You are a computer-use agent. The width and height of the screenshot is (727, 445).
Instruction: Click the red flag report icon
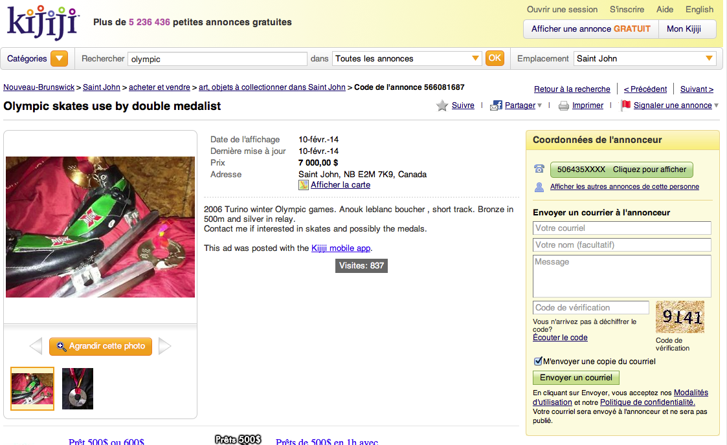coord(626,105)
